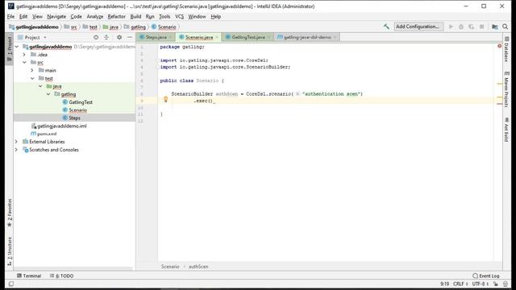Viewport: 516px width, 290px height.
Task: Open the Terminal tool window
Action: click(x=29, y=275)
